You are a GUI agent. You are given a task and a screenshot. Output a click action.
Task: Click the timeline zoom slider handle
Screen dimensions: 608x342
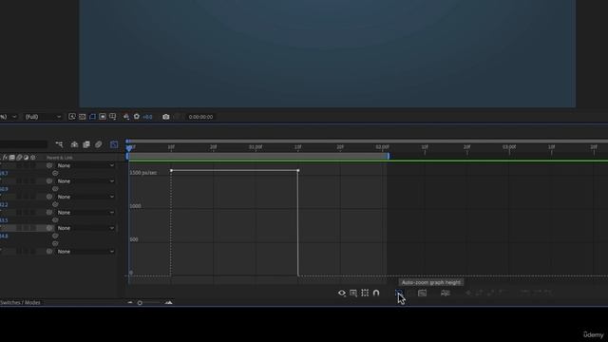pyautogui.click(x=140, y=302)
